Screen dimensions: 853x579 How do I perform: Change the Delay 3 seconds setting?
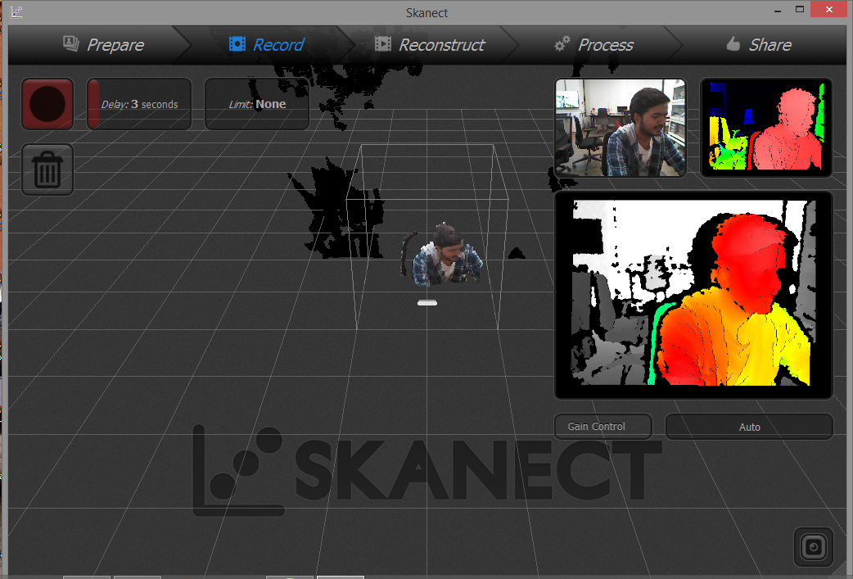pyautogui.click(x=139, y=104)
